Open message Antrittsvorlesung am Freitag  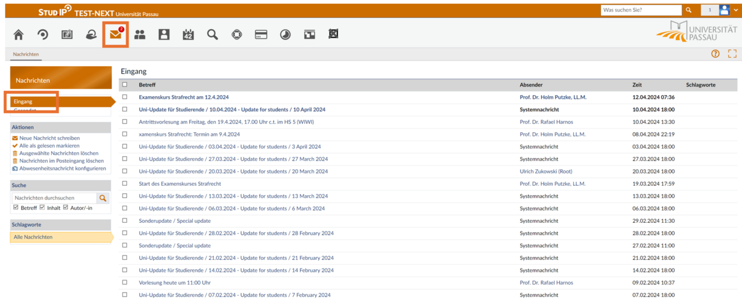[x=226, y=122]
